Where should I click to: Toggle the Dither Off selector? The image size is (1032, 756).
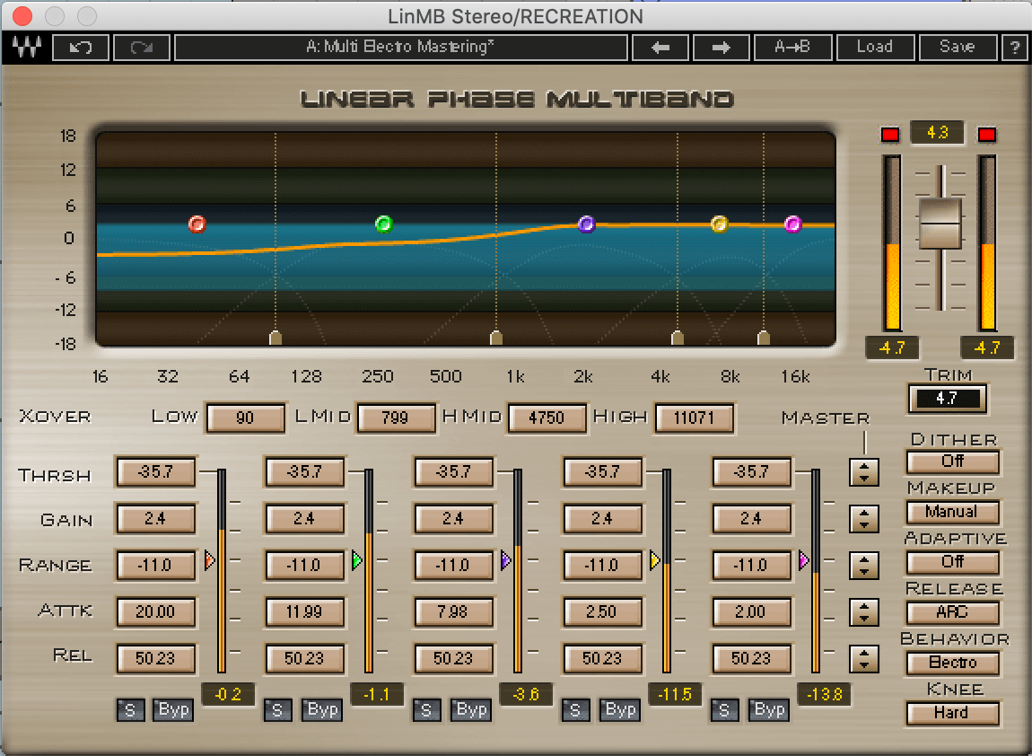(952, 462)
